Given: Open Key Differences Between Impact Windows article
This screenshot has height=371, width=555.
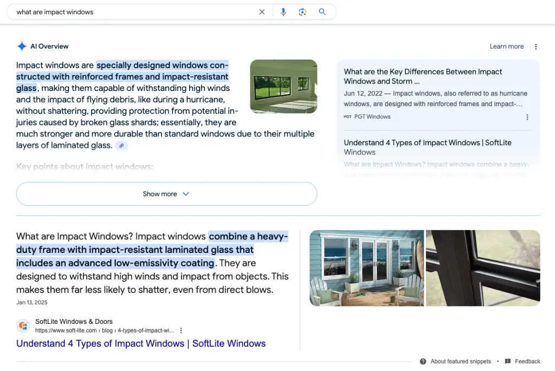Looking at the screenshot, I should pos(423,76).
